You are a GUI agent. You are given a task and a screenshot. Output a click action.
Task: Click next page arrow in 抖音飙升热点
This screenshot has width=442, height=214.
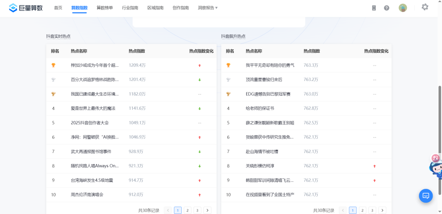point(383,210)
